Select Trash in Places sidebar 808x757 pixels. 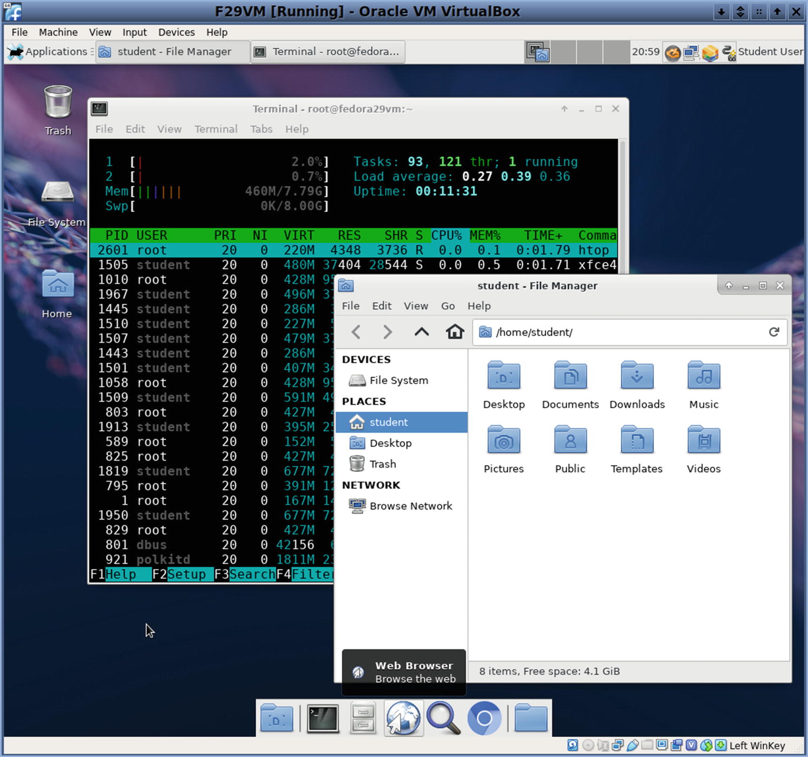click(401, 464)
